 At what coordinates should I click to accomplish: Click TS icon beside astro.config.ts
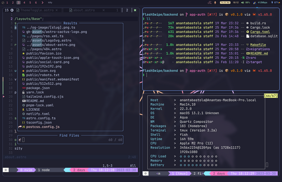[x=24, y=118]
